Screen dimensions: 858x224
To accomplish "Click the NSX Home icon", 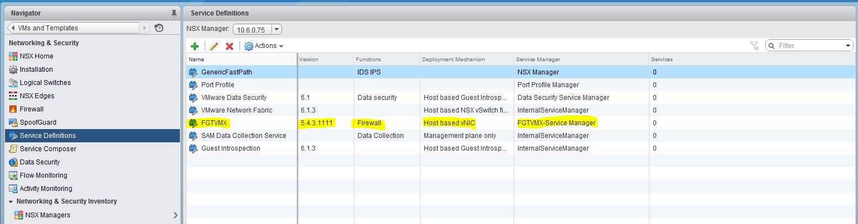I will click(x=13, y=56).
